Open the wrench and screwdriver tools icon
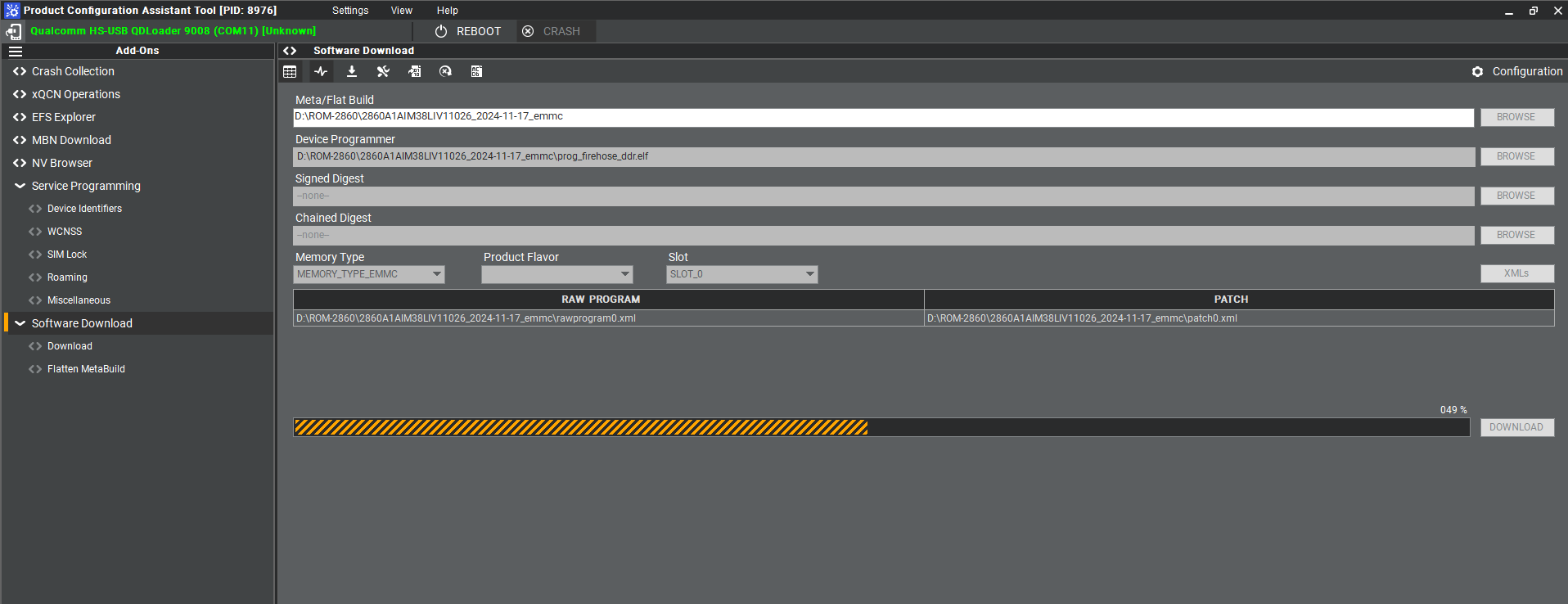This screenshot has width=1568, height=604. pyautogui.click(x=383, y=71)
